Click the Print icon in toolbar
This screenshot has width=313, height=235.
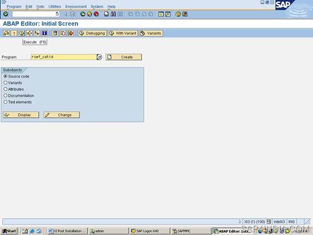click(x=106, y=14)
